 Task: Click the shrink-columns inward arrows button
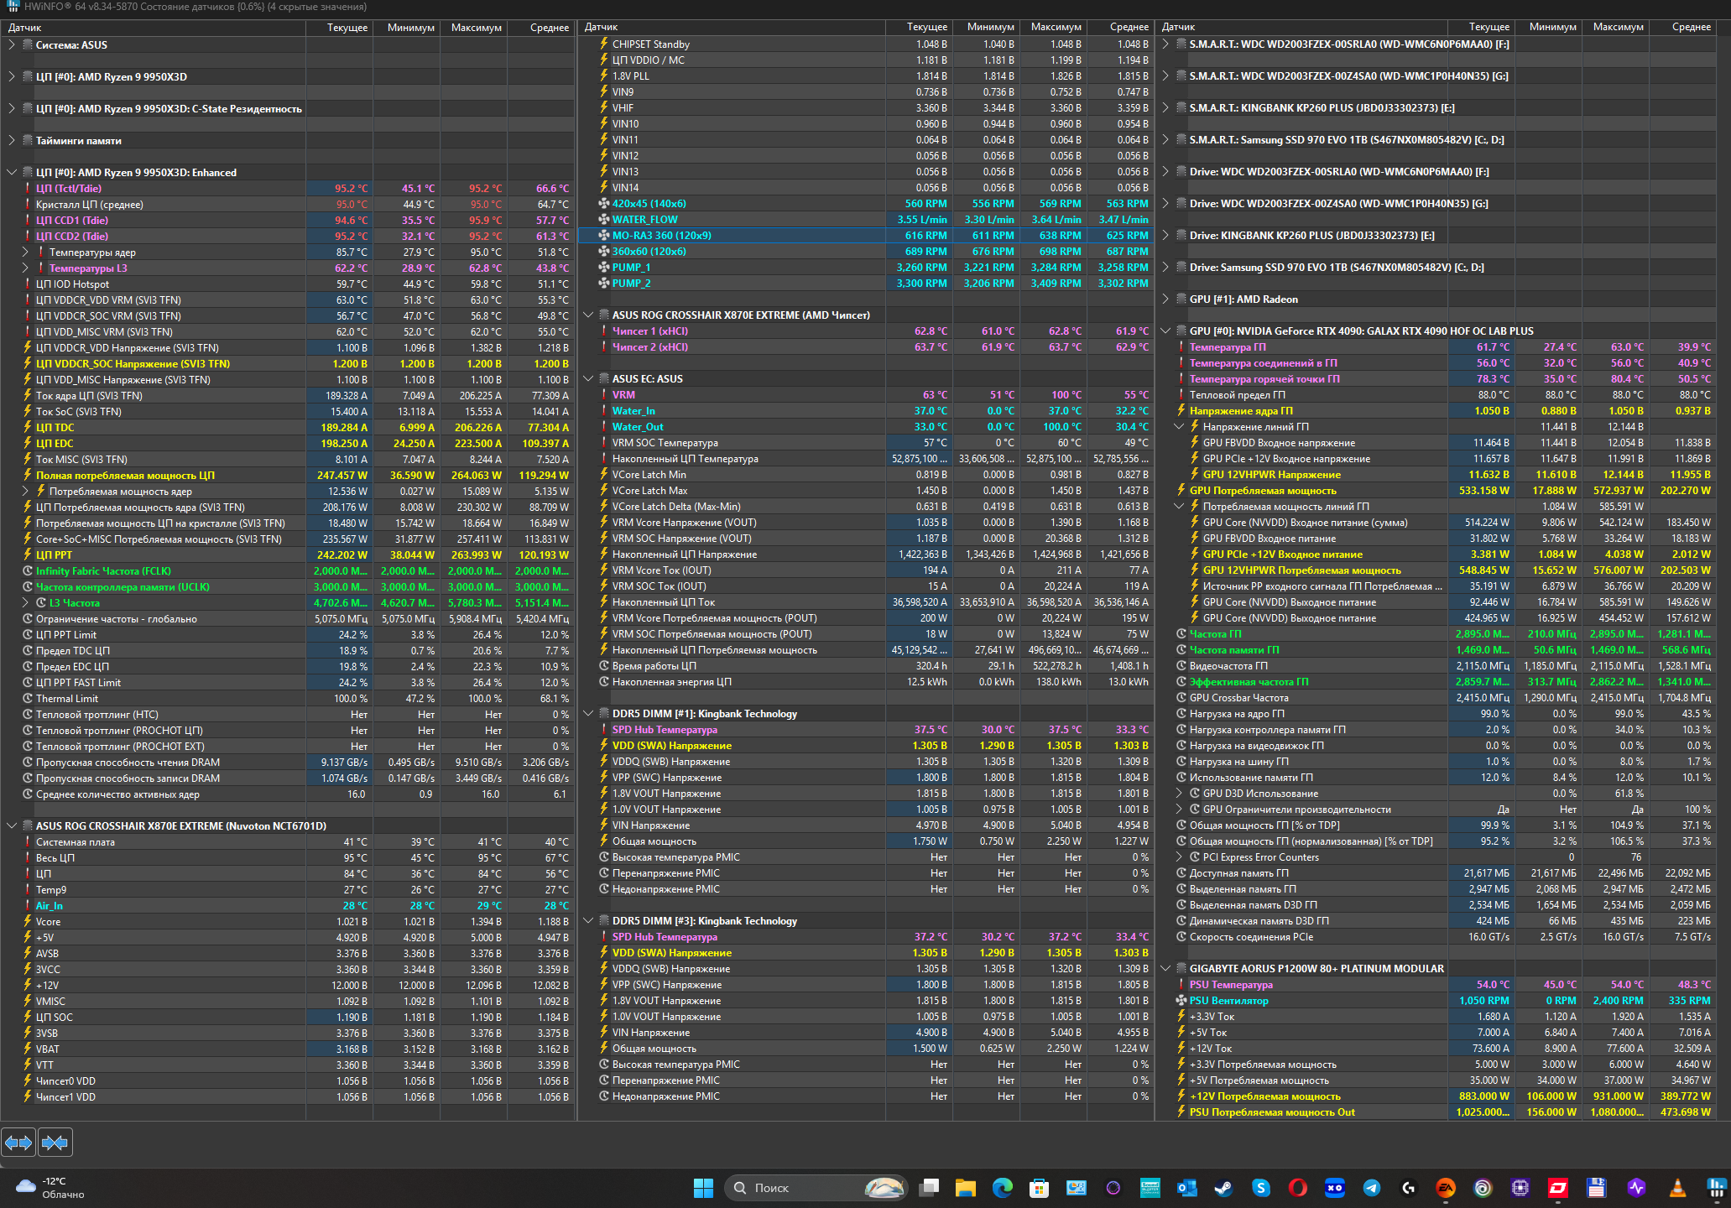55,1143
